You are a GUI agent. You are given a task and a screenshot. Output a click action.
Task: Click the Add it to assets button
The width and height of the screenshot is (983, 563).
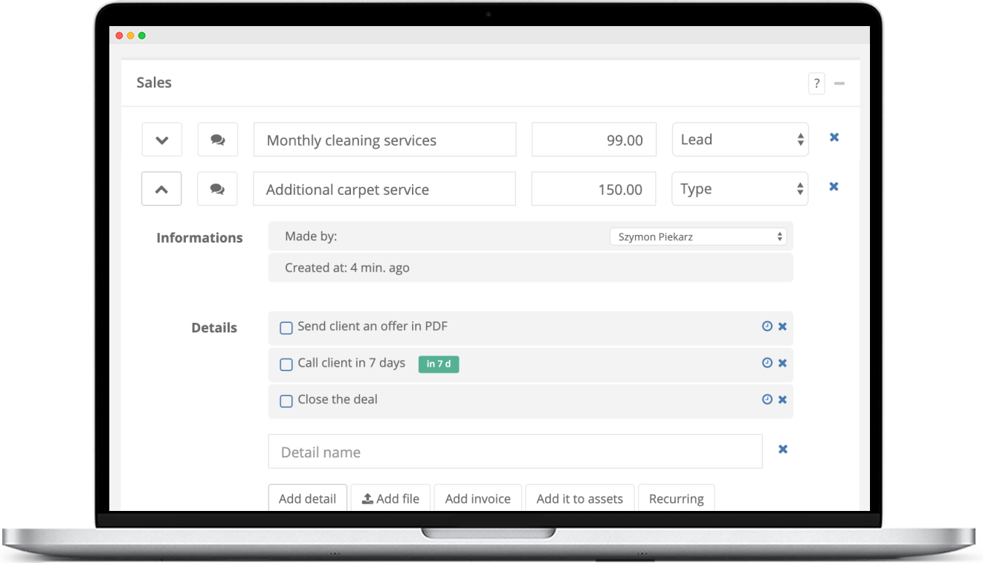580,498
